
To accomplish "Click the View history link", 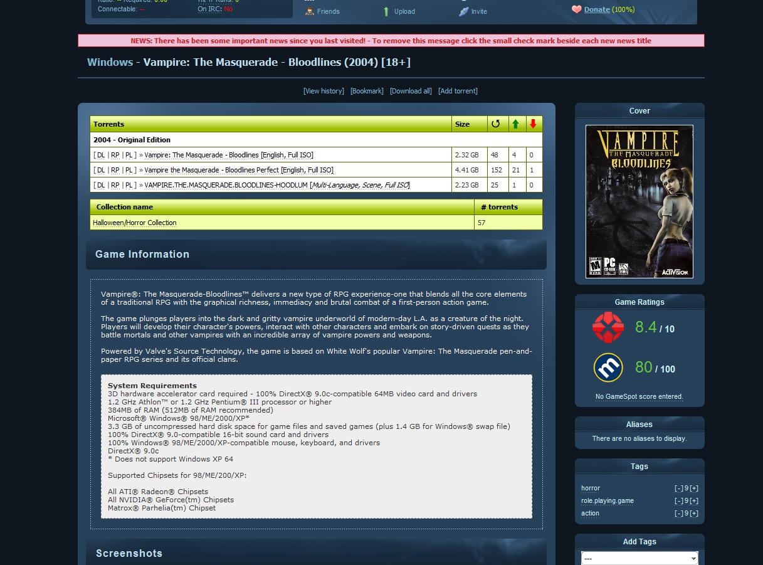I will (x=324, y=91).
